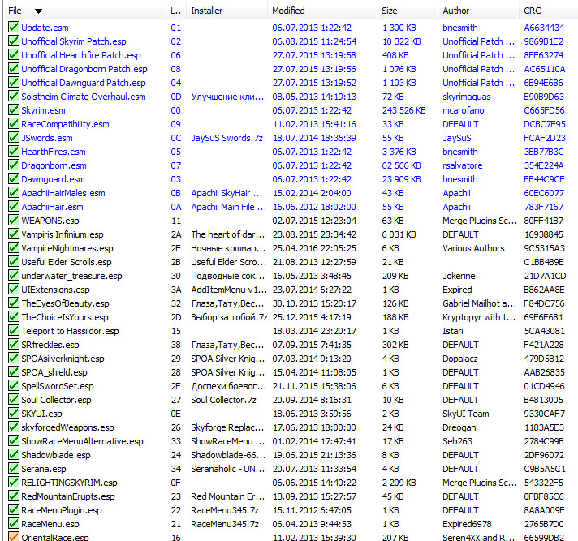
Task: Click modified date 06.08.2015 11:24:54
Action: click(x=314, y=41)
